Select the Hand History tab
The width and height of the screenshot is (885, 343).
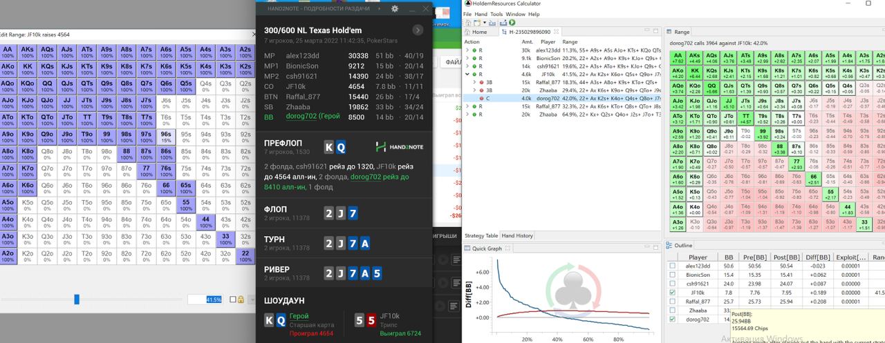[517, 235]
